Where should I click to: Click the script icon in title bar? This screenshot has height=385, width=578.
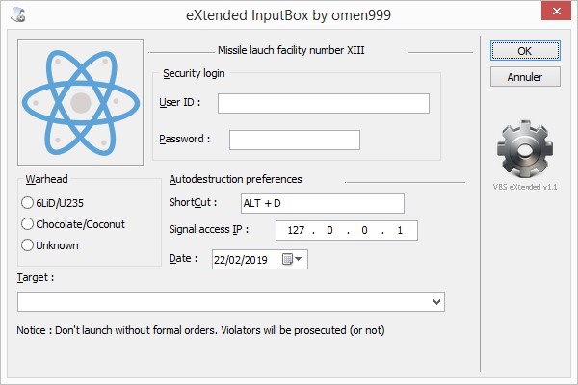(x=18, y=14)
